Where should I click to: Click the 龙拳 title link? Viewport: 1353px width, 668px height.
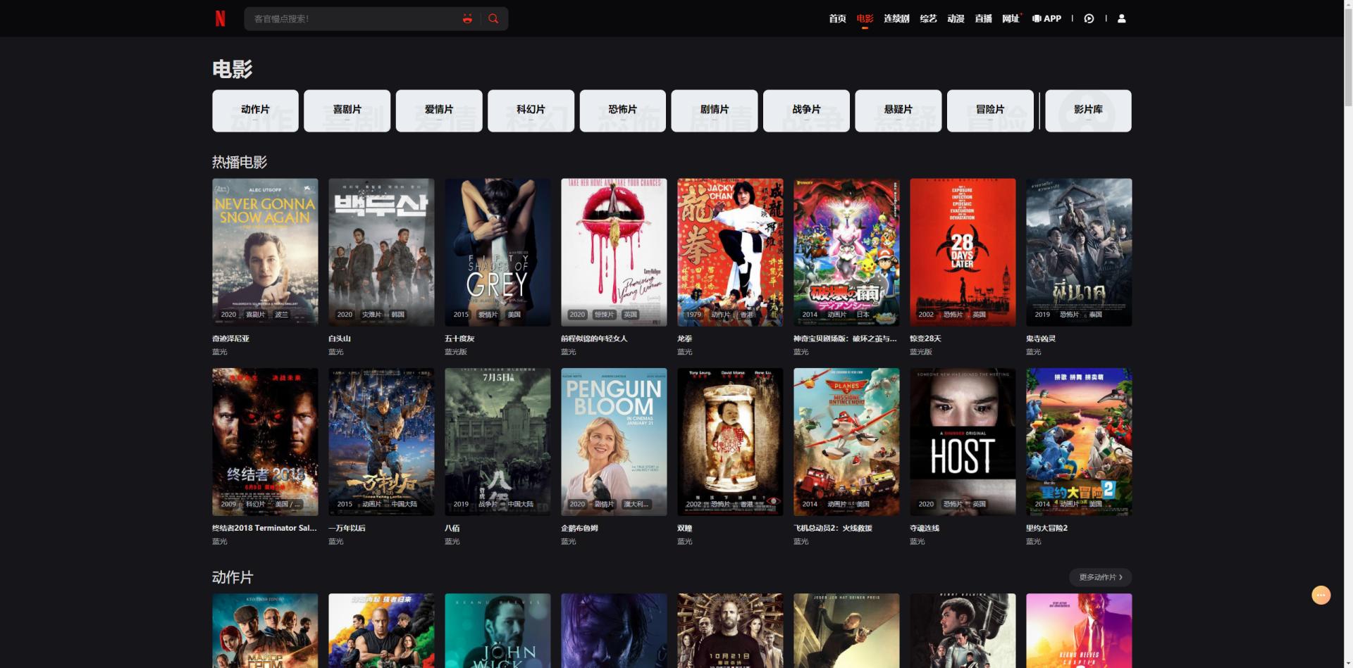tap(684, 339)
